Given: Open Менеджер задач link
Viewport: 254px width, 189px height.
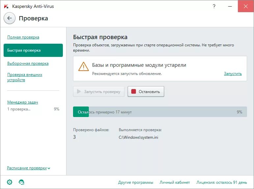Looking at the screenshot, I should pos(22,102).
